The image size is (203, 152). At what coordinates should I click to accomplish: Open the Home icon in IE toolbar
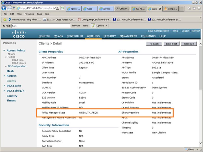[x=189, y=8]
